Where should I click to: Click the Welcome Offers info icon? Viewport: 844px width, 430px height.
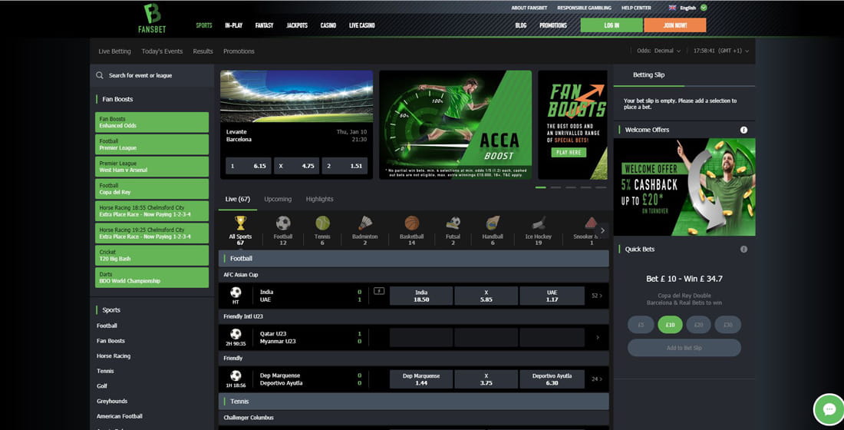[x=743, y=130]
